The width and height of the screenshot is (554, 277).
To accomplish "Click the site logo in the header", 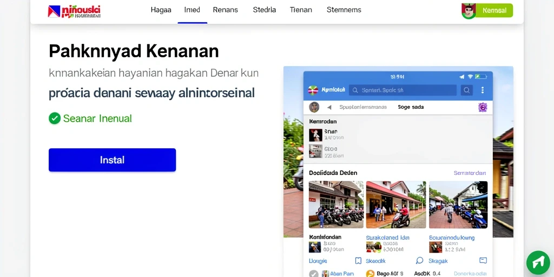I will (74, 11).
